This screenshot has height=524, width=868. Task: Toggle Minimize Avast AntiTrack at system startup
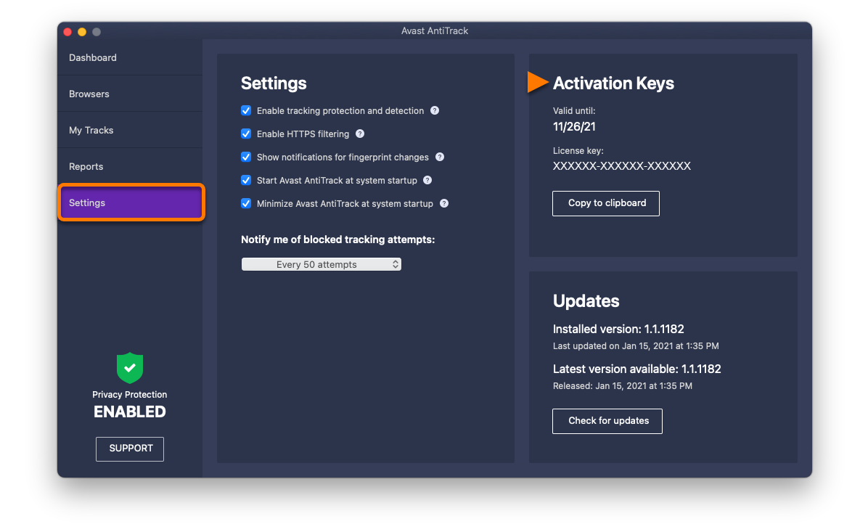[x=246, y=204]
